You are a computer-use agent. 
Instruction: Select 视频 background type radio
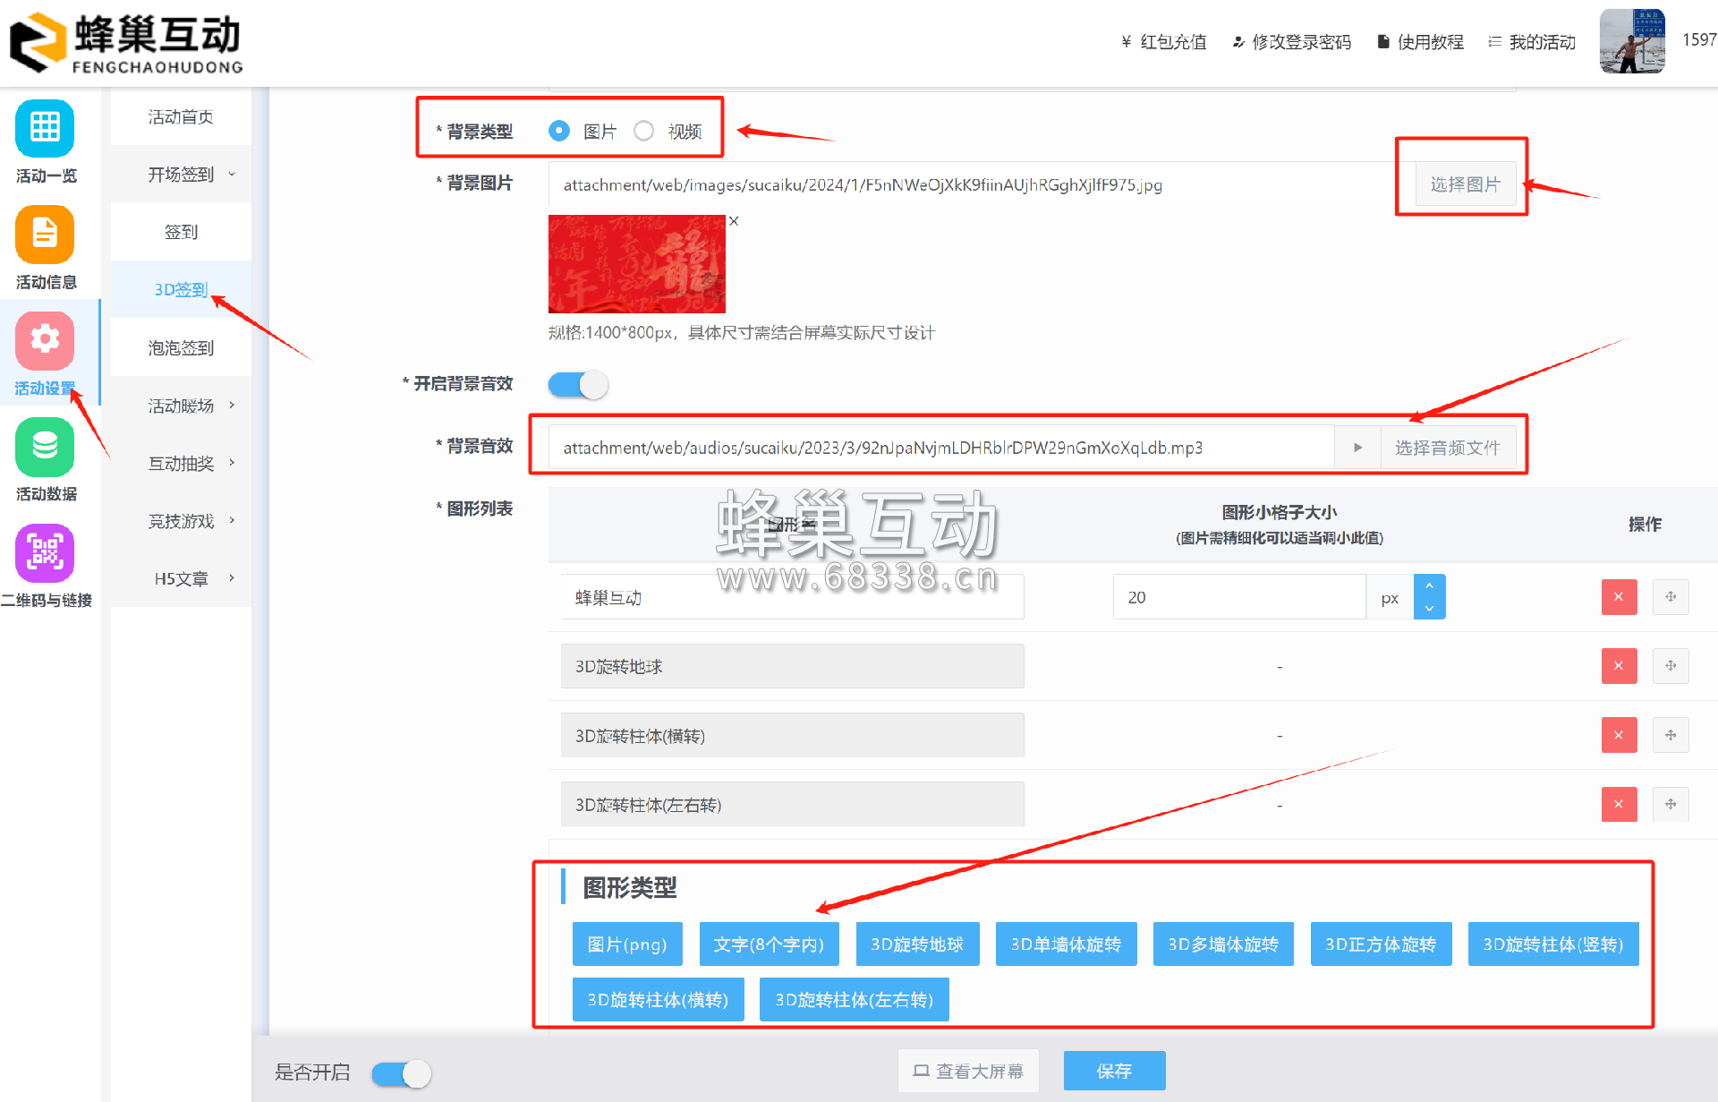pyautogui.click(x=644, y=132)
